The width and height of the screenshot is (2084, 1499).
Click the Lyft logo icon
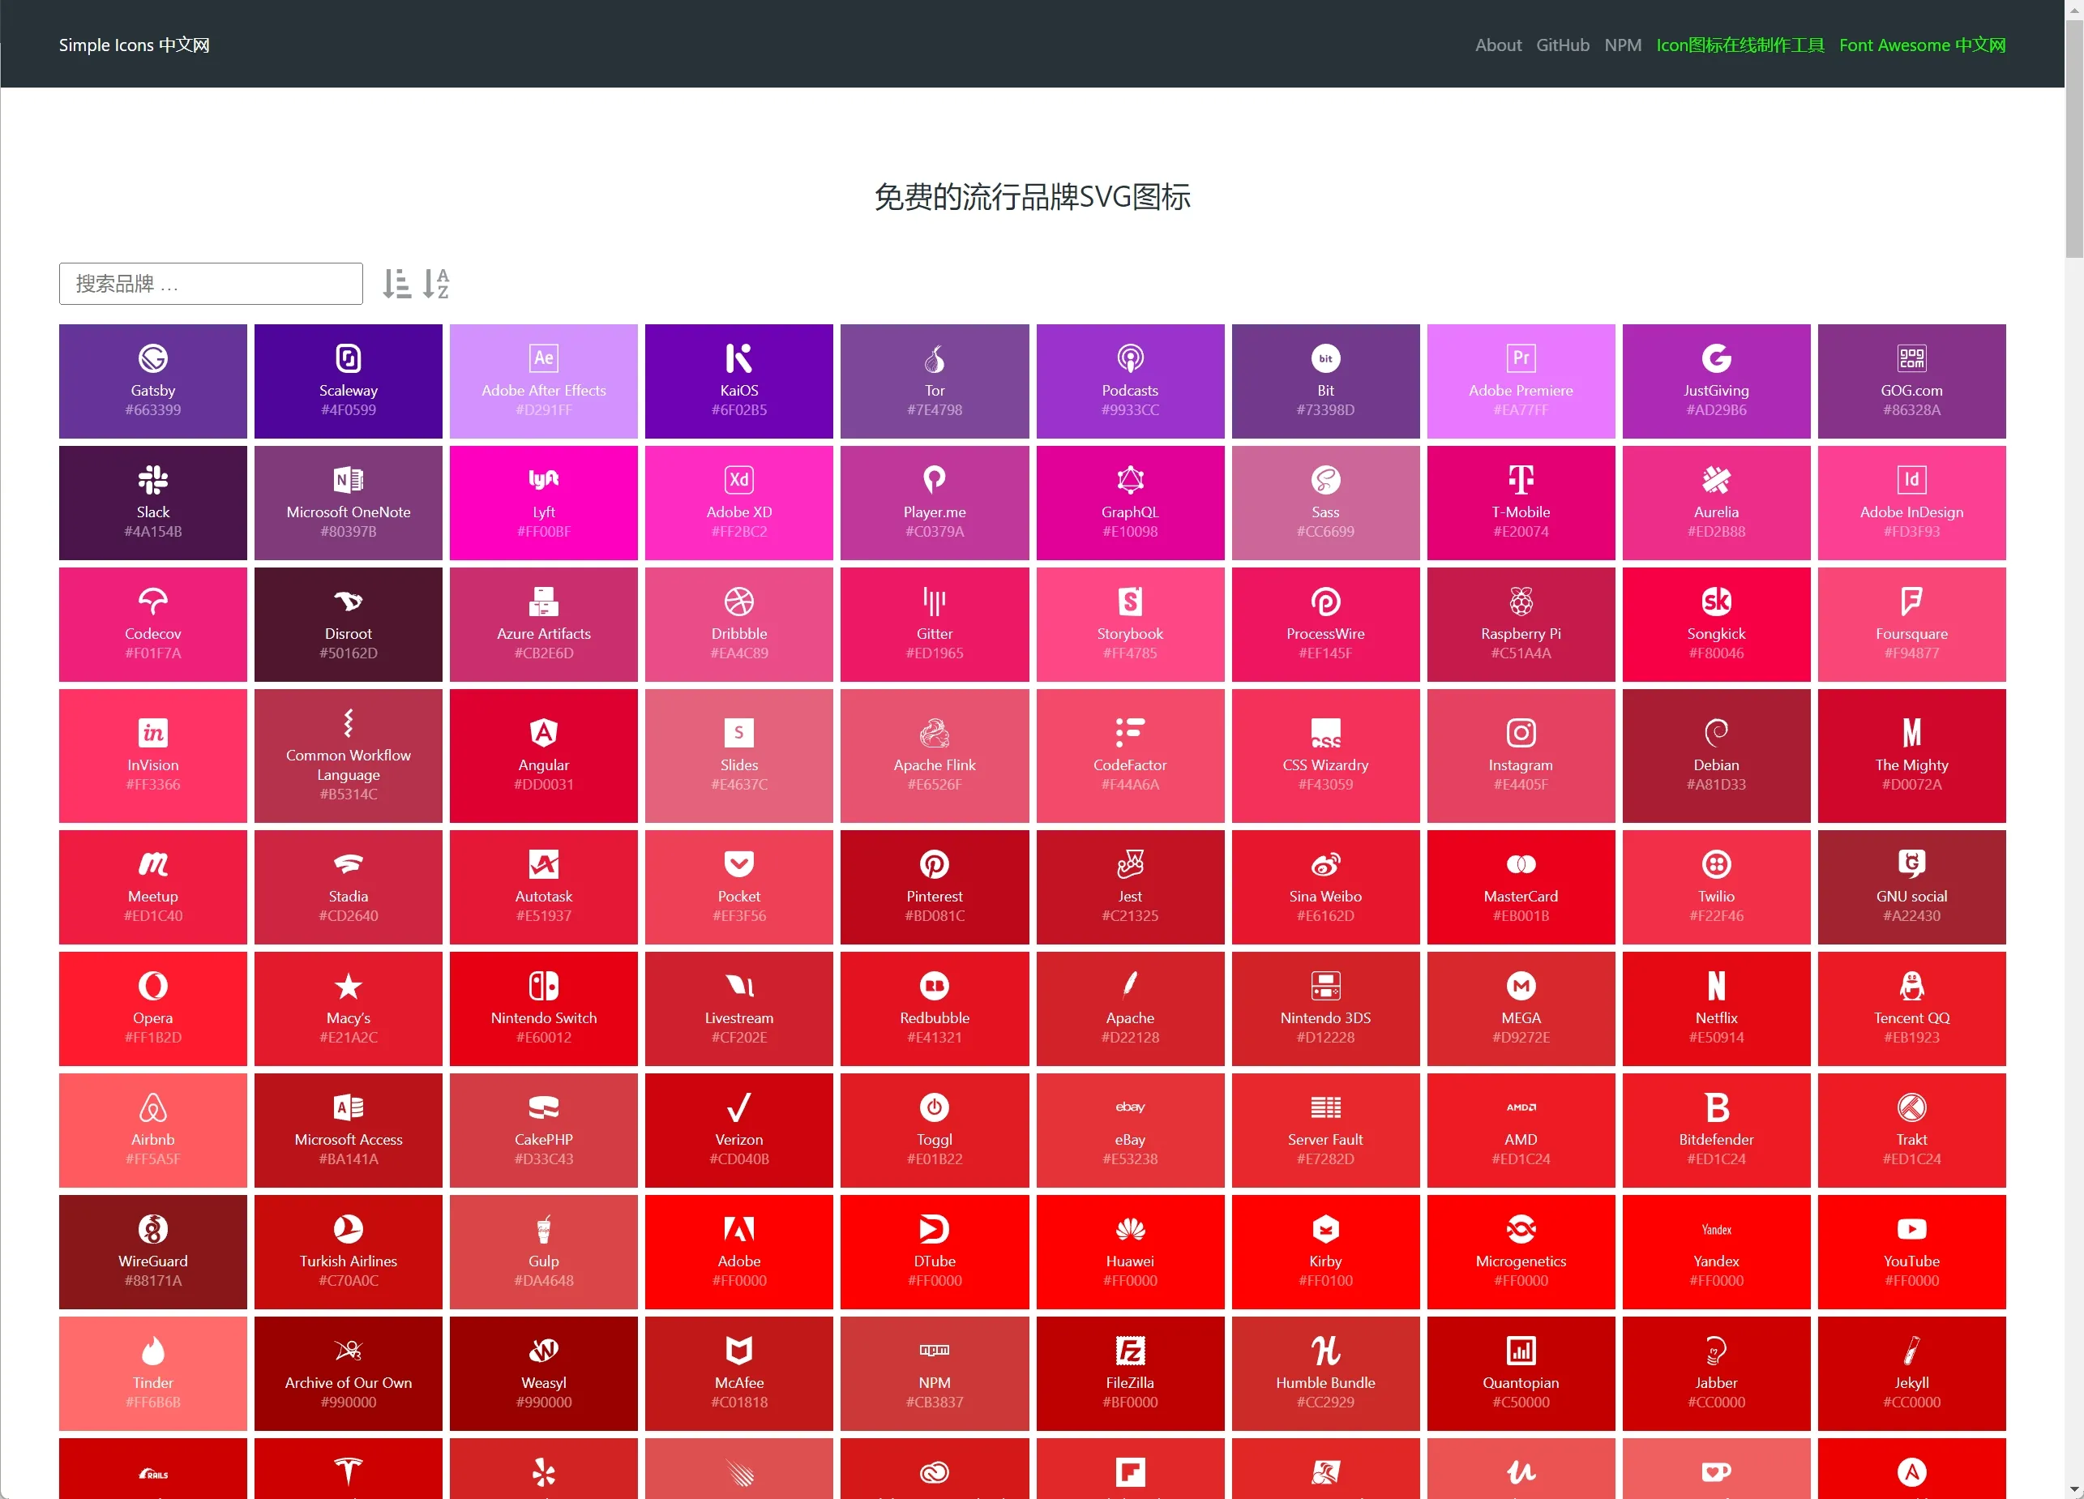click(544, 479)
